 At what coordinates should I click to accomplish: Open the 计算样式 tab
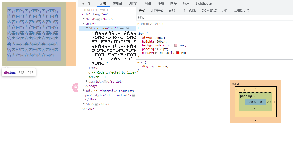click(157, 11)
